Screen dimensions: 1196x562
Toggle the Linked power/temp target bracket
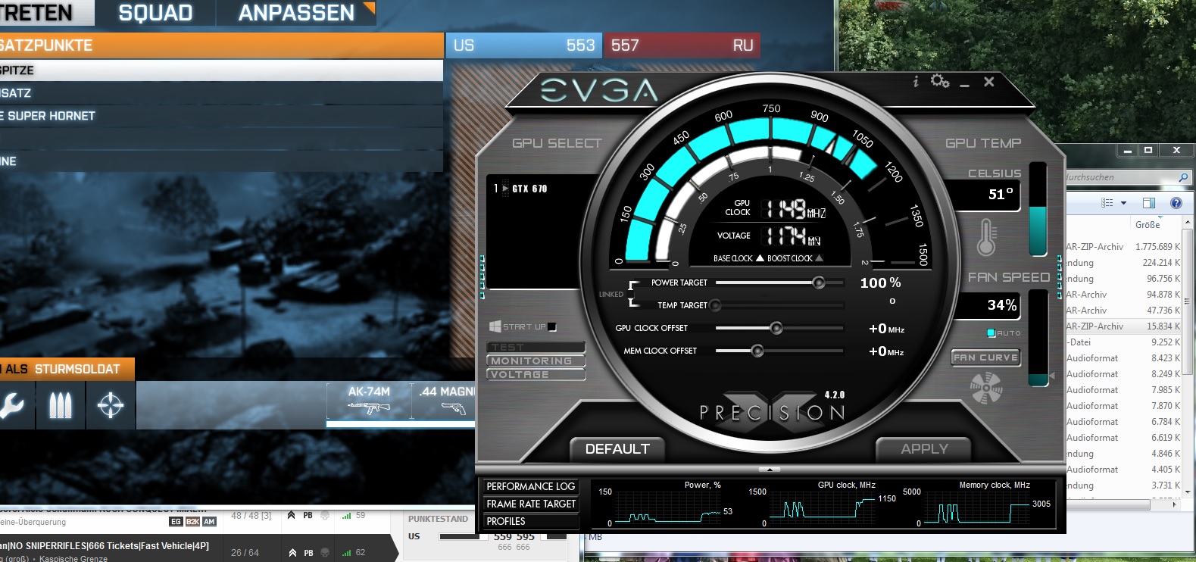pyautogui.click(x=632, y=294)
